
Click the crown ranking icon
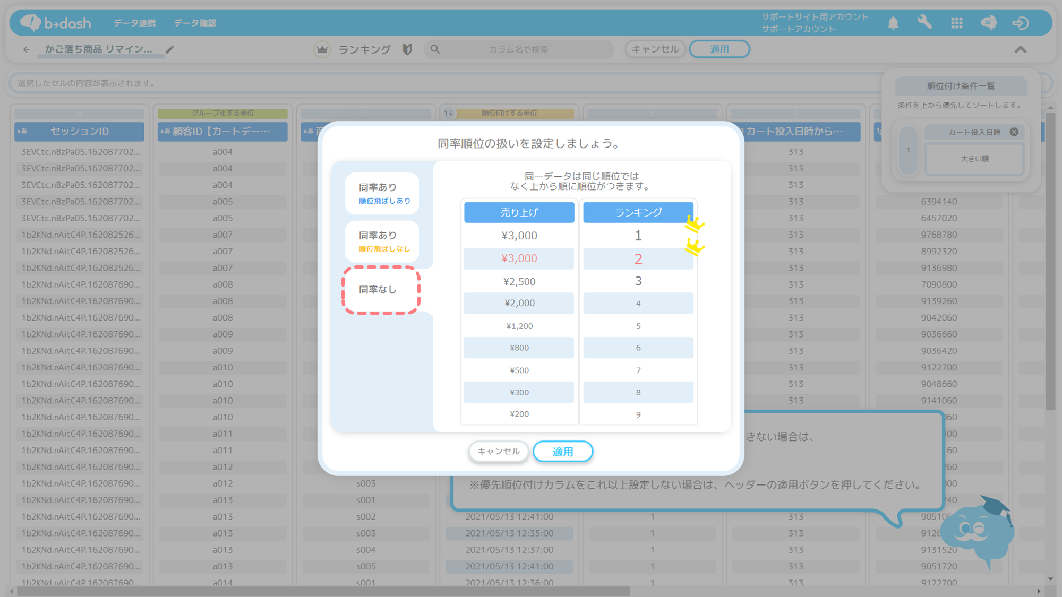322,49
